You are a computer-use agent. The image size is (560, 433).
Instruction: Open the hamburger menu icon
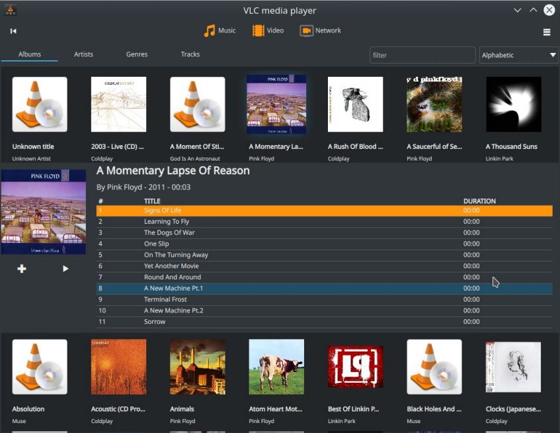point(546,32)
